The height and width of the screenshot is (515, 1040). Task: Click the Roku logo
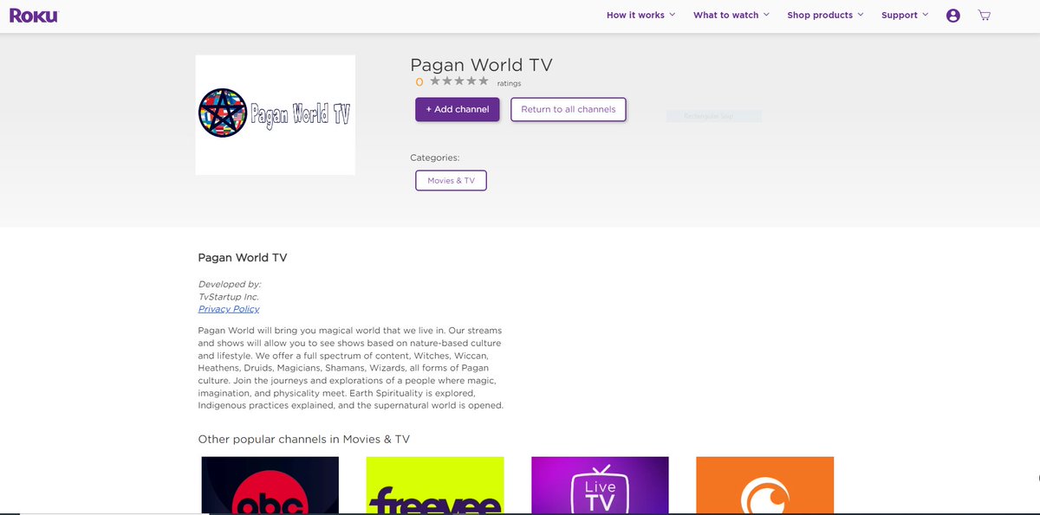coord(34,15)
